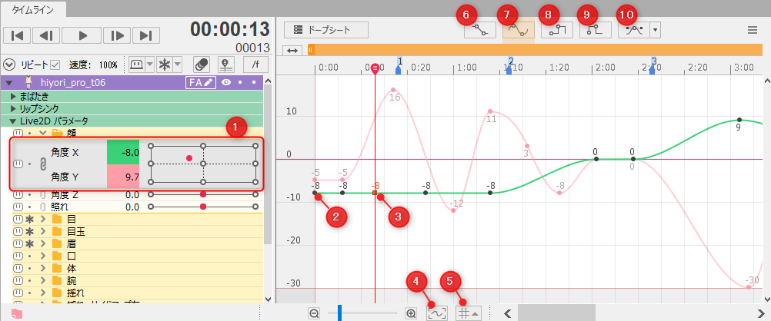Click the zoom in magnifier icon
The height and width of the screenshot is (321, 771).
click(411, 313)
